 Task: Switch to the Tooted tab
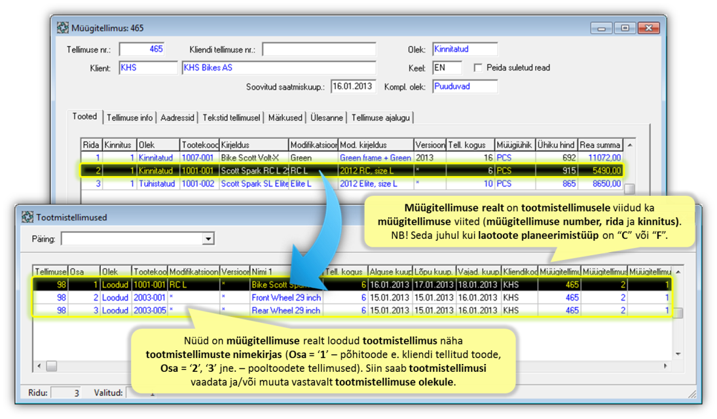point(84,117)
